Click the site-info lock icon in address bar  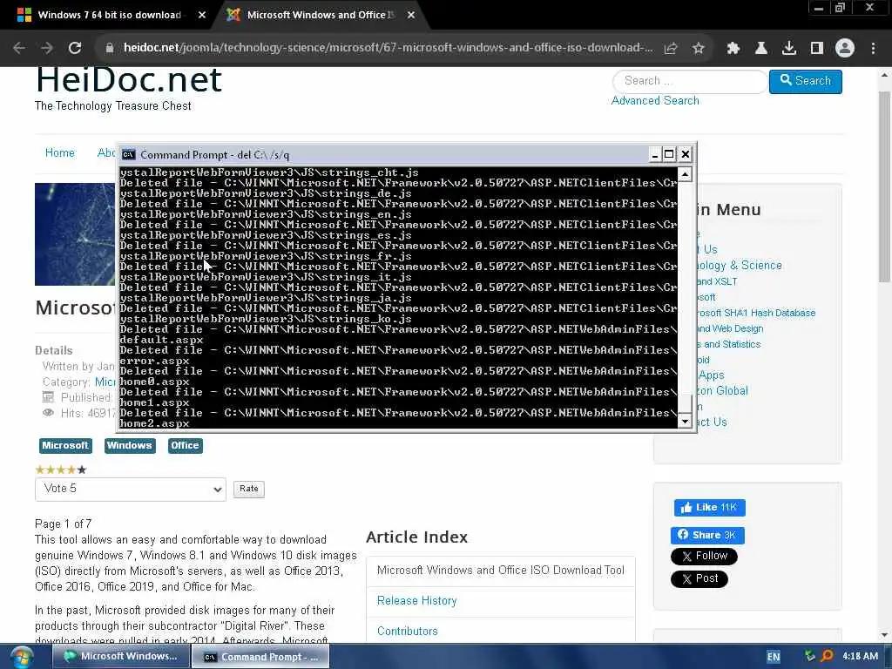pyautogui.click(x=110, y=49)
